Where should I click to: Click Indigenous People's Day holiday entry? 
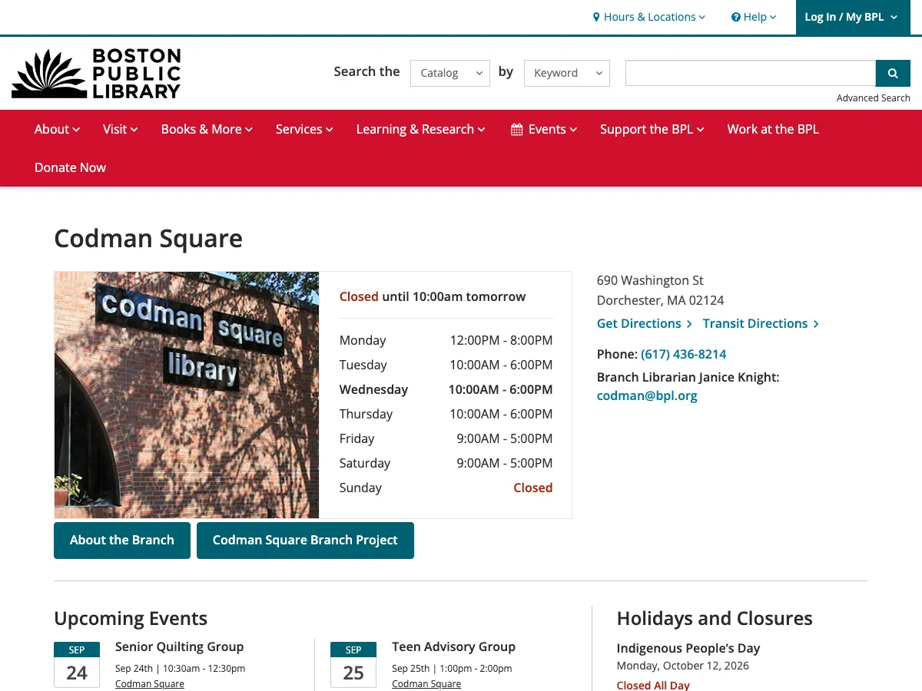688,648
